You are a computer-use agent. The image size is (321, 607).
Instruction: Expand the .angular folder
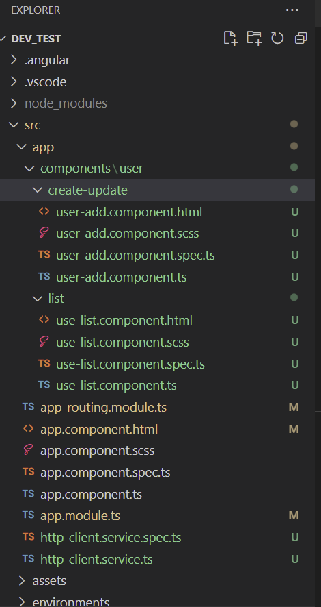point(157,60)
